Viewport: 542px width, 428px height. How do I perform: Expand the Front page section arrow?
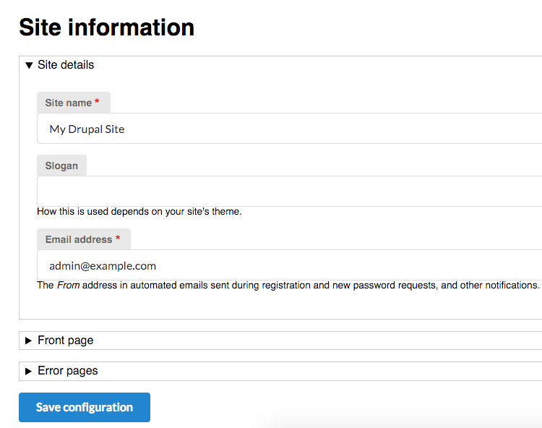tap(29, 341)
